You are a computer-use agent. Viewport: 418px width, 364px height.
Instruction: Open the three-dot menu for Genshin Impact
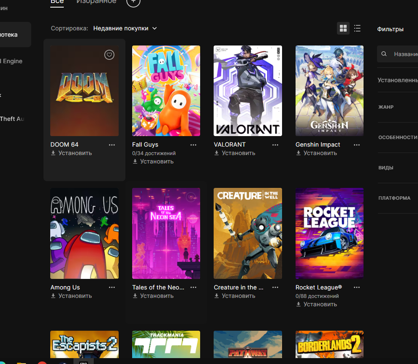coord(357,145)
